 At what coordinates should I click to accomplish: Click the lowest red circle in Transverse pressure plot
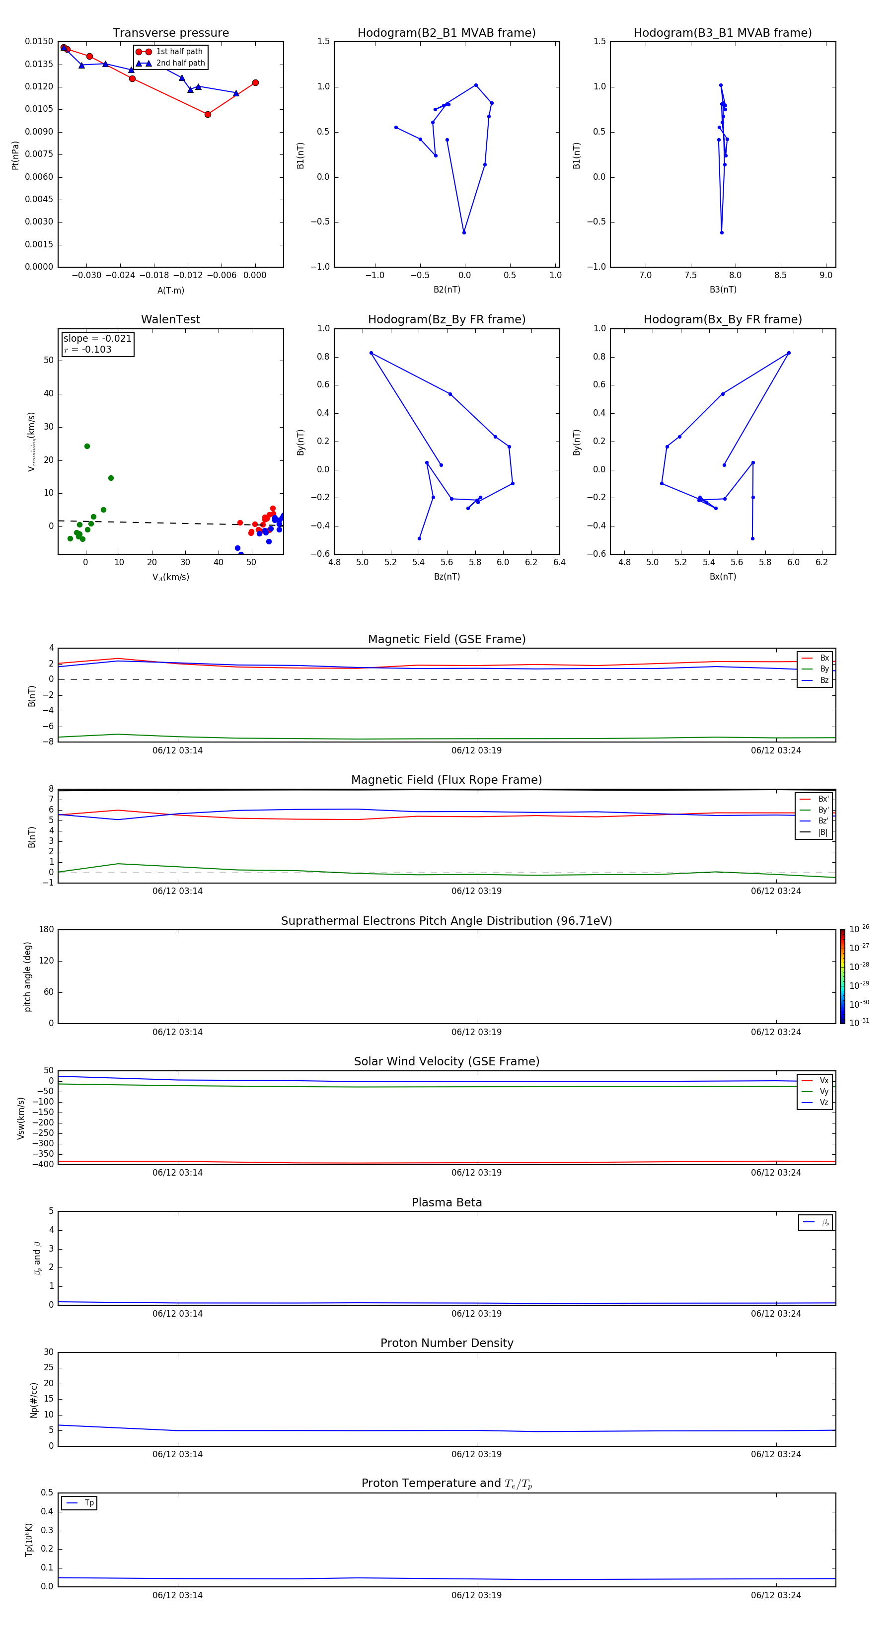(x=208, y=115)
